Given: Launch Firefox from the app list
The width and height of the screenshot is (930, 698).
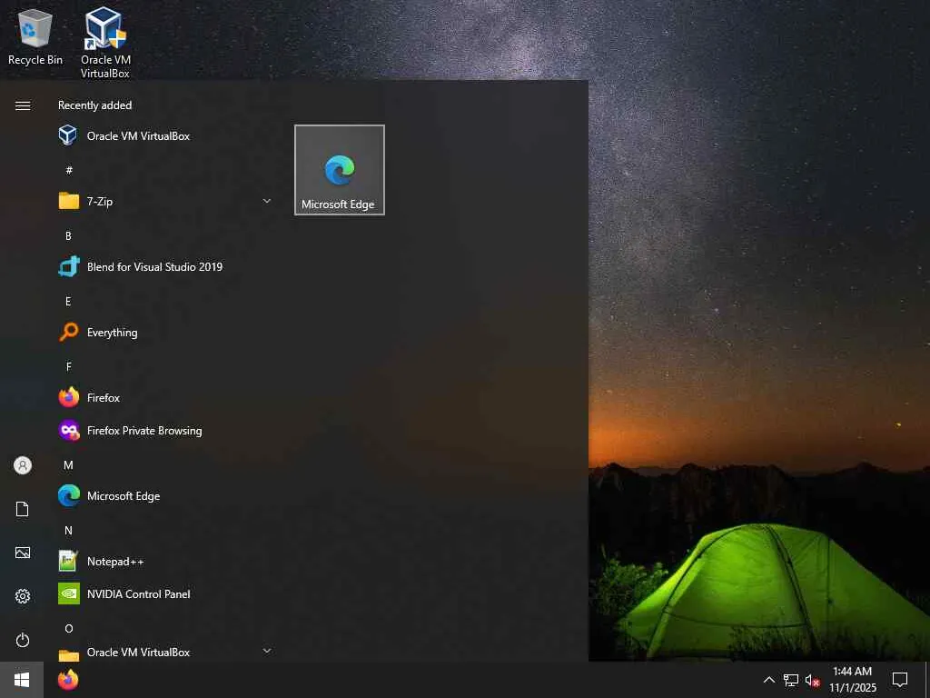Looking at the screenshot, I should coord(166,398).
